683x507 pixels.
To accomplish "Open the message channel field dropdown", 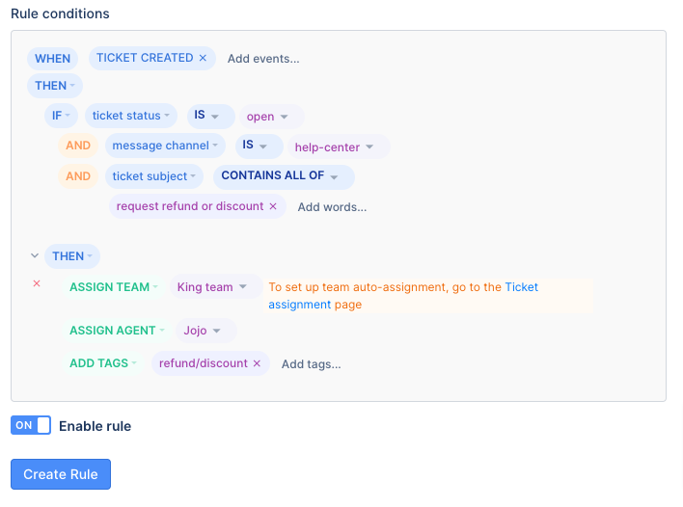I will click(x=165, y=146).
